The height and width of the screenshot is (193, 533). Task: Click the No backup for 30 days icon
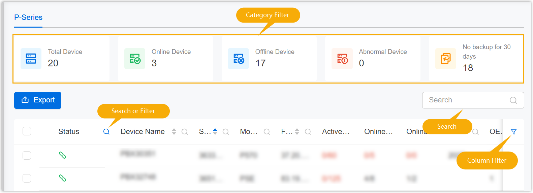[445, 59]
